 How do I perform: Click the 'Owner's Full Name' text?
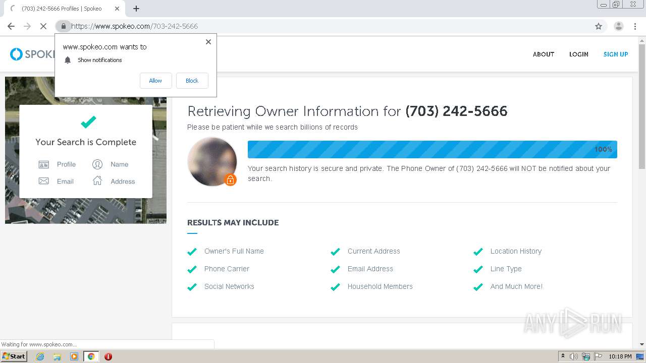tap(234, 251)
